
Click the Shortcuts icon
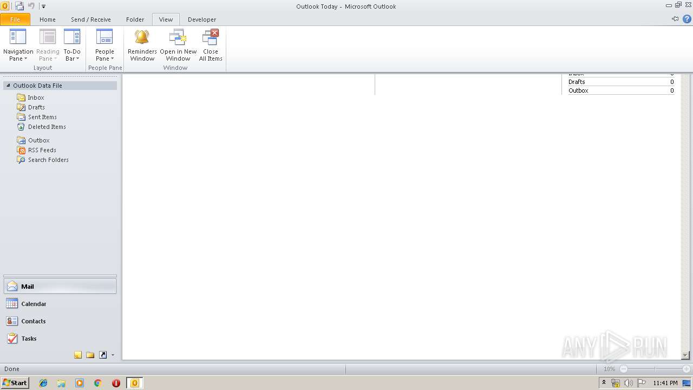click(103, 355)
